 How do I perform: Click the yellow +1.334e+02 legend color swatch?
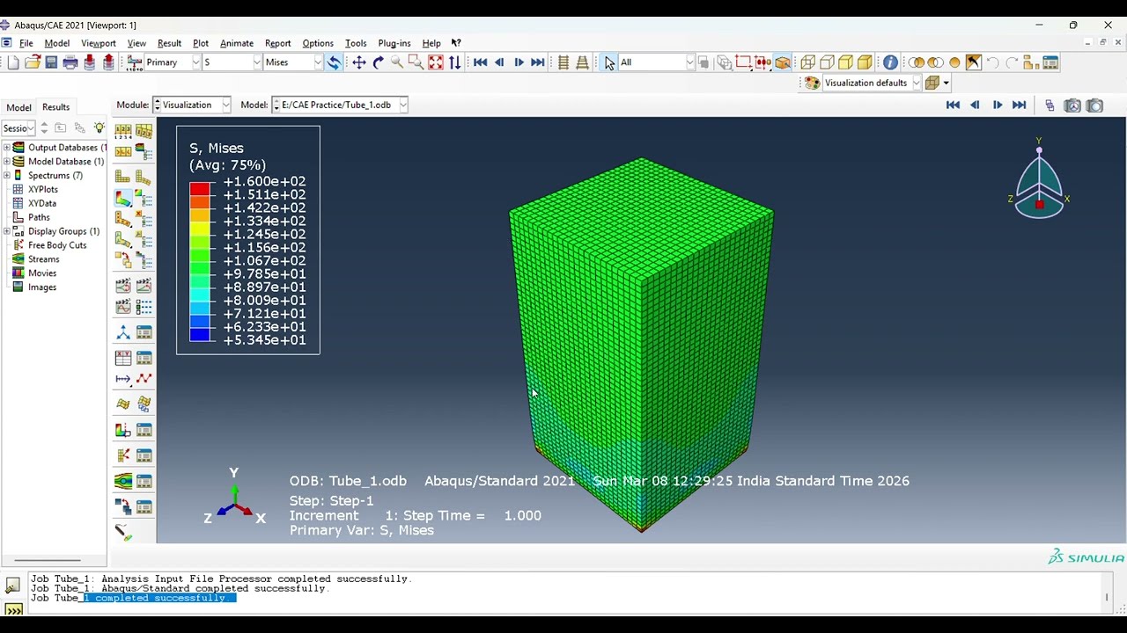(200, 228)
